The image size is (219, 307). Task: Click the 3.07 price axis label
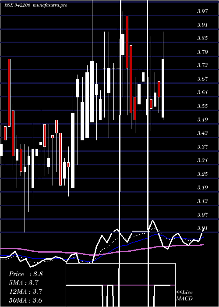point(202,215)
